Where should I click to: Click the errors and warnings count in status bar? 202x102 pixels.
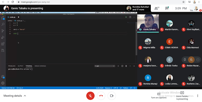[x=20, y=88]
